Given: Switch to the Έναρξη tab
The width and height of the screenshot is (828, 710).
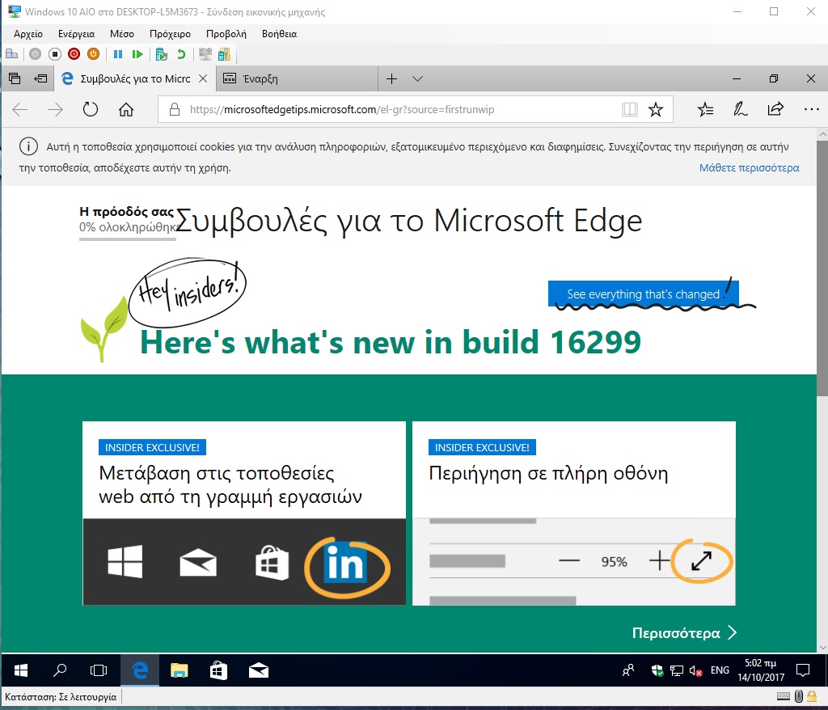Looking at the screenshot, I should pos(298,78).
